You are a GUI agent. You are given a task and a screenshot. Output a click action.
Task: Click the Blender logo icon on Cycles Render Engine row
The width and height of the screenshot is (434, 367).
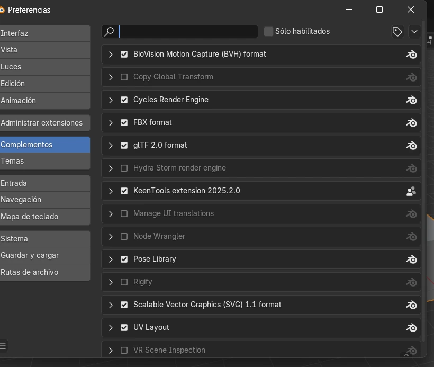[x=411, y=100]
